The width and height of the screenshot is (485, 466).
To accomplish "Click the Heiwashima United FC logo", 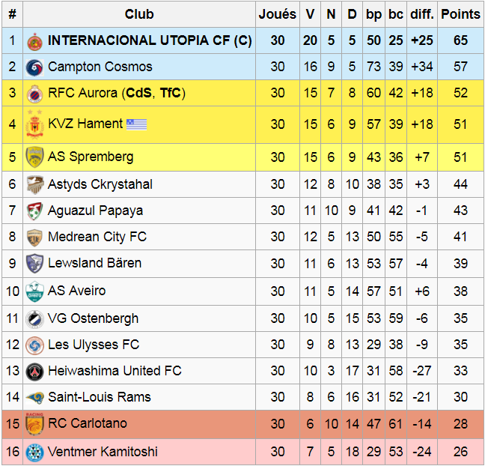I will coord(34,372).
